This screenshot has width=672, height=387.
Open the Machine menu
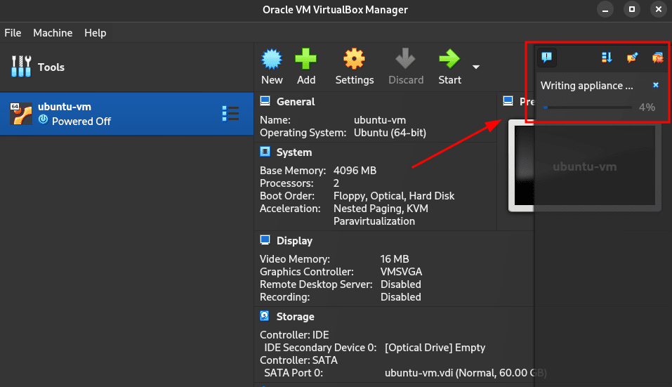coord(53,33)
